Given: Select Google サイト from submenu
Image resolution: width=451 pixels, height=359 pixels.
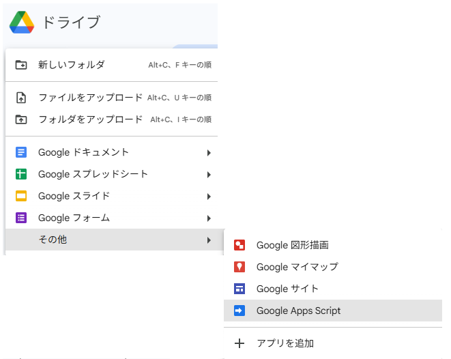Looking at the screenshot, I should tap(333, 289).
